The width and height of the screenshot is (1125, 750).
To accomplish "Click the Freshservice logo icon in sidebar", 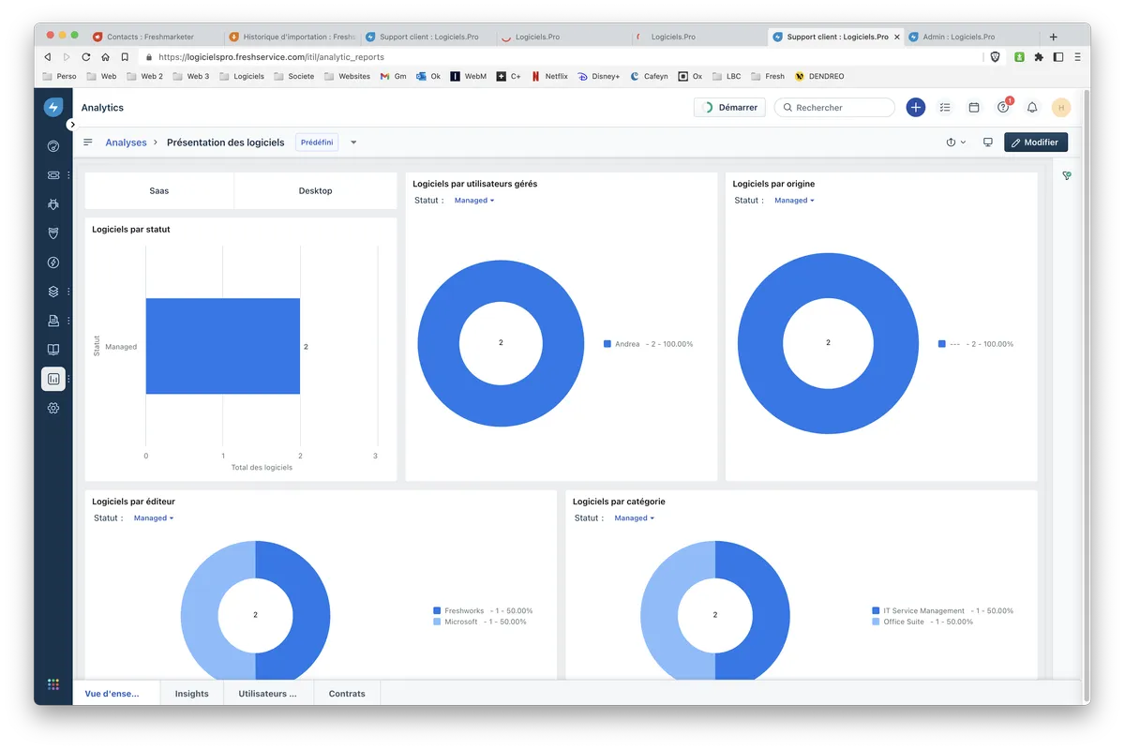I will click(x=53, y=107).
